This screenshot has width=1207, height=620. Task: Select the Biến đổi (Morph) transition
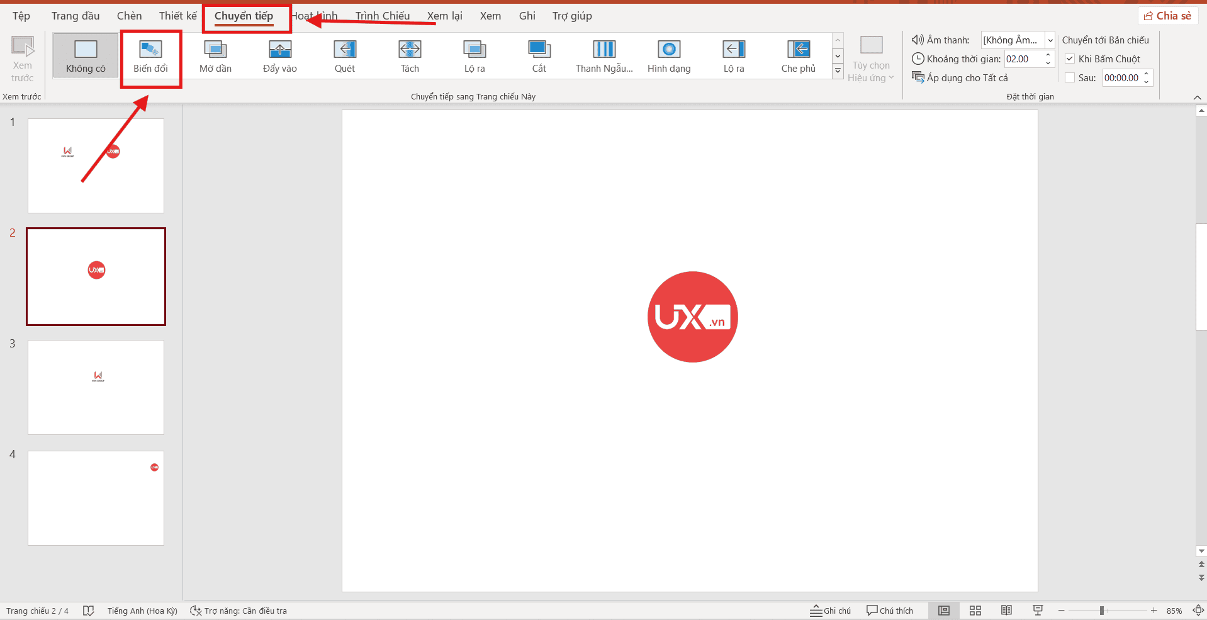(x=150, y=55)
